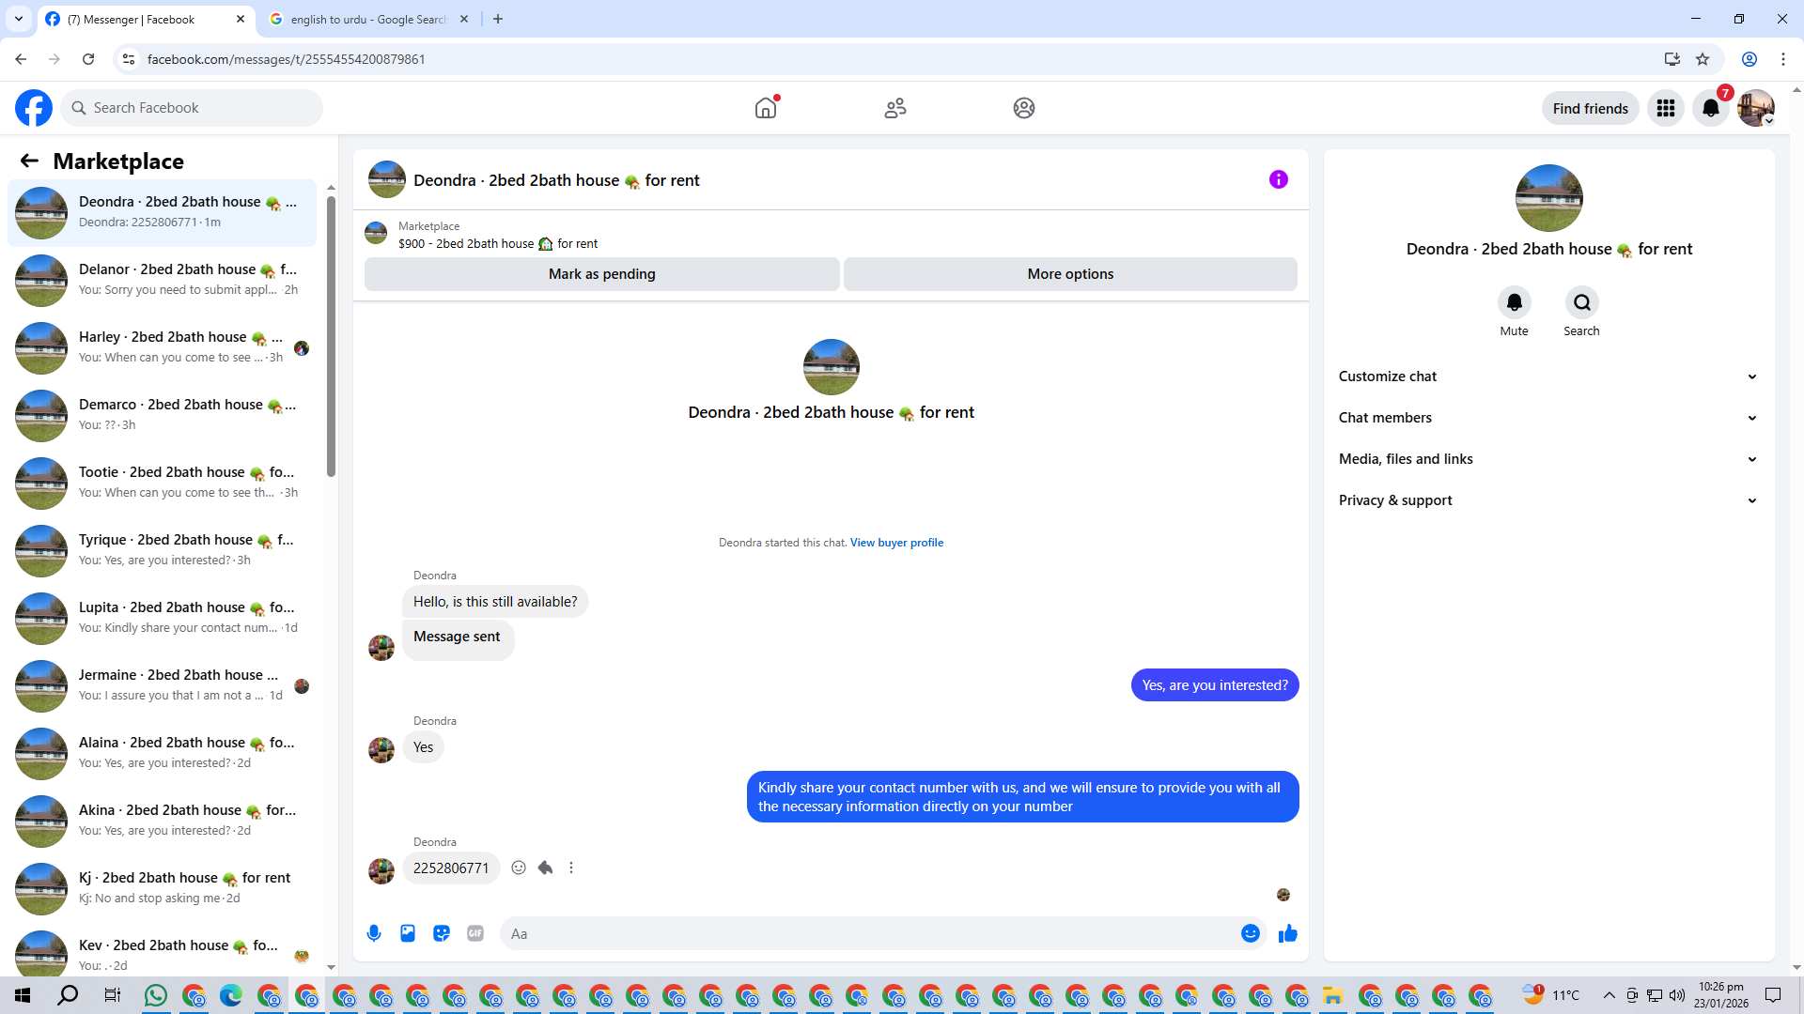Choose a sticker icon in composer
The width and height of the screenshot is (1804, 1014).
(442, 933)
